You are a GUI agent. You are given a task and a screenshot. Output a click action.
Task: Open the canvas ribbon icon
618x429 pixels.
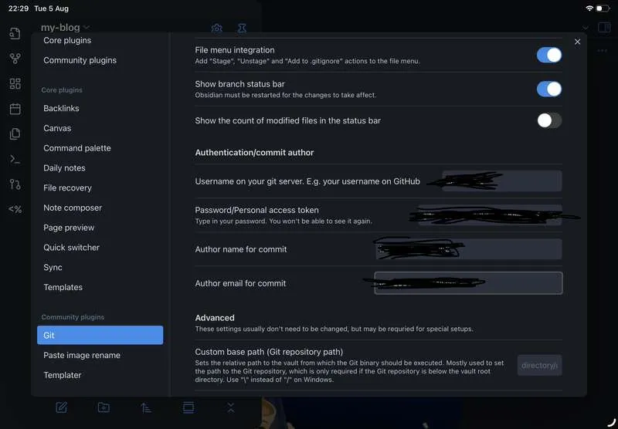coord(15,83)
